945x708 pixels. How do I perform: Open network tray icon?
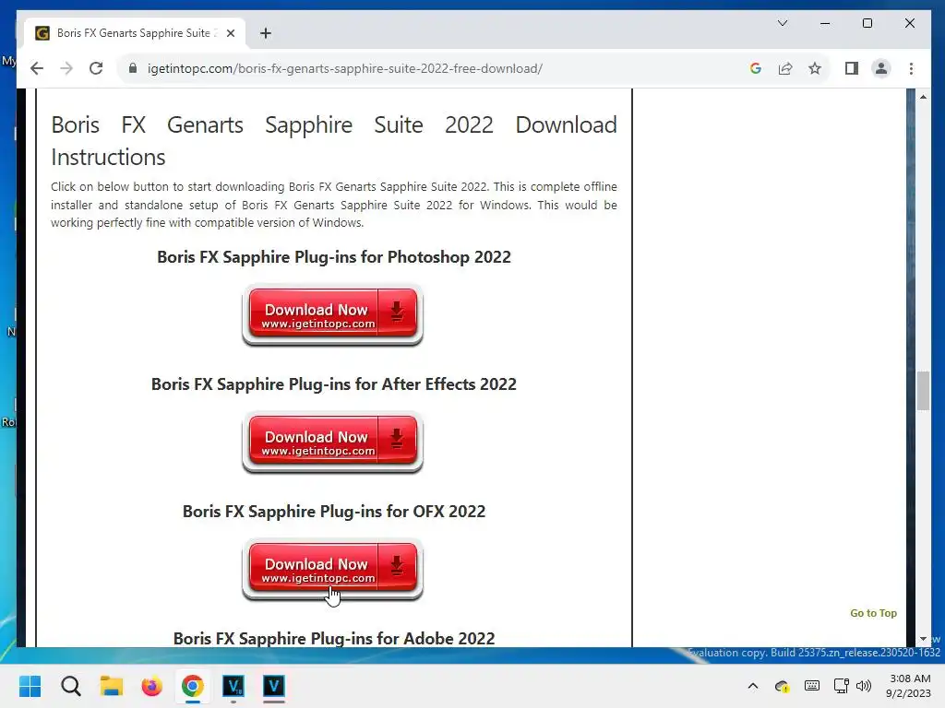coord(841,686)
